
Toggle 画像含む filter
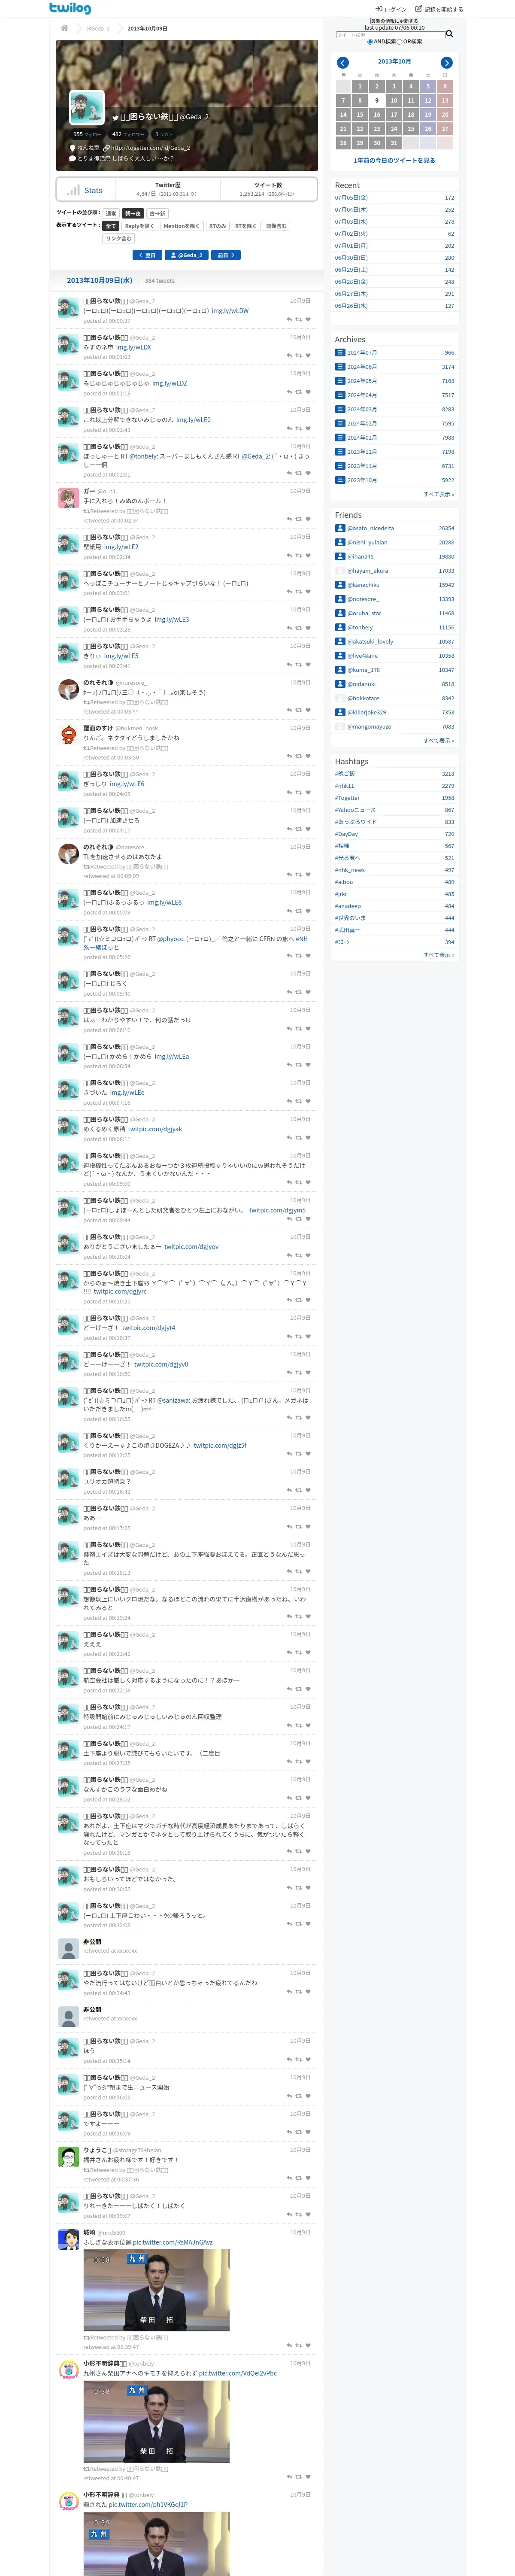point(276,226)
